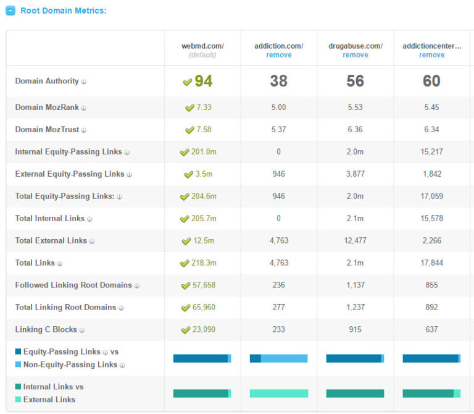Image resolution: width=474 pixels, height=414 pixels.
Task: Click drugabuse.com equity-passing links bar
Action: (x=355, y=358)
